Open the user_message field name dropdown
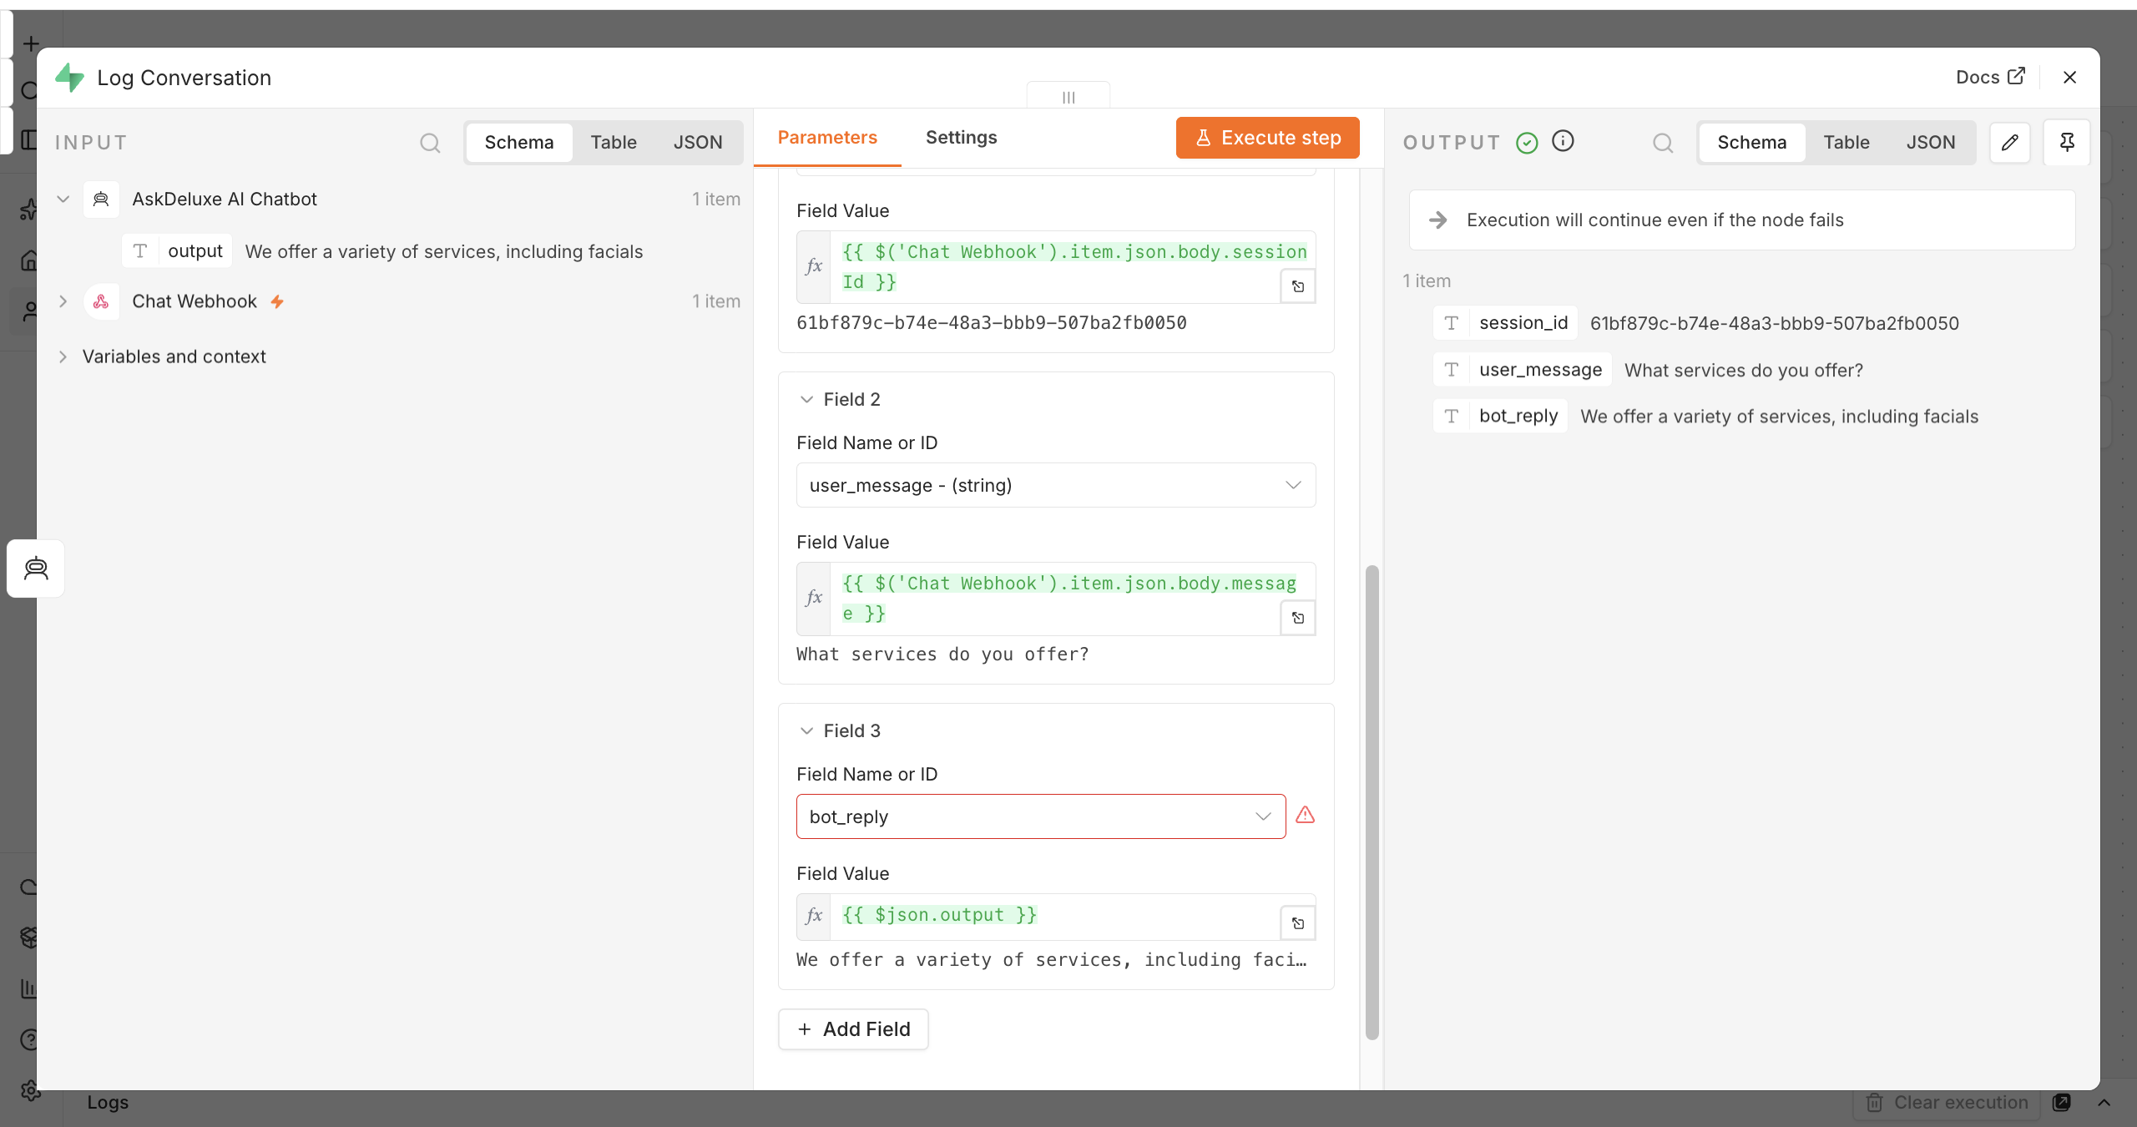 pos(1056,485)
